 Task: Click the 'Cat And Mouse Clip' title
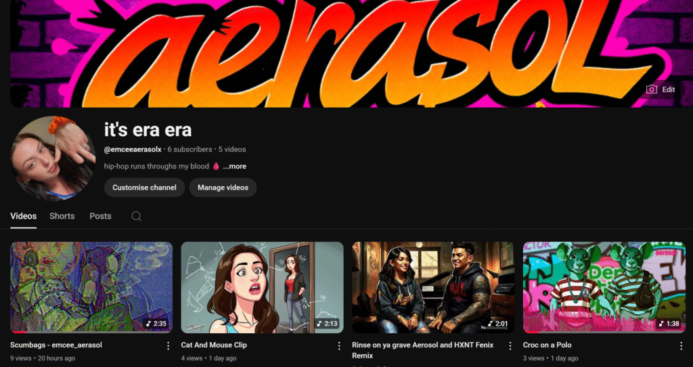pos(214,345)
